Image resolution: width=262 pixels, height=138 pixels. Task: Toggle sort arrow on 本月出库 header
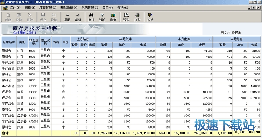[x=210, y=39]
